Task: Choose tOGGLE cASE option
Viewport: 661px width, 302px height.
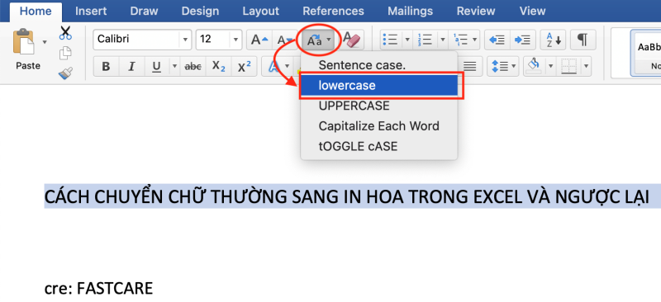Action: click(378, 146)
